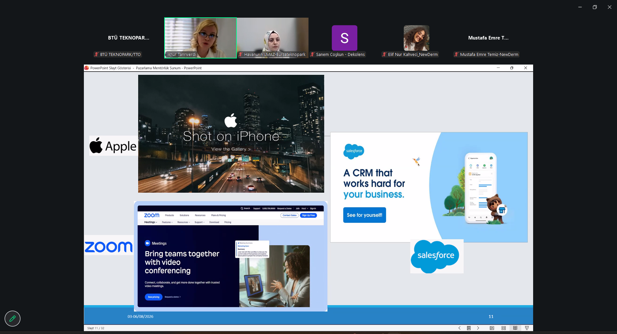Screen dimensions: 617x334
Task: Expand the Features dropdown on Zoom site
Action: click(167, 222)
